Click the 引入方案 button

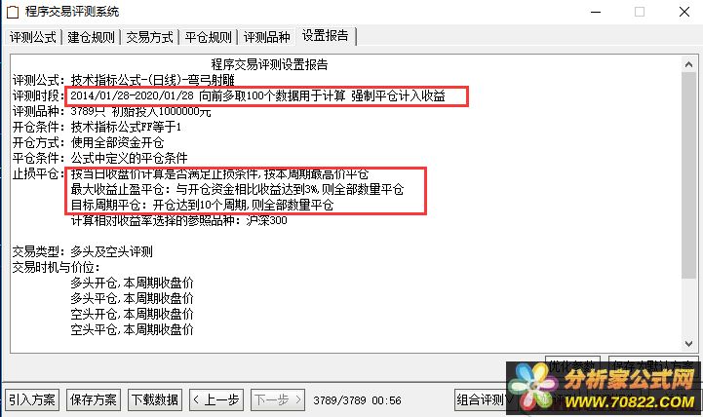point(32,399)
